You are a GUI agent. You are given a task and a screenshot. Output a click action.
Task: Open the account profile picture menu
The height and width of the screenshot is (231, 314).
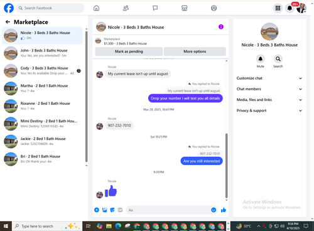click(301, 8)
